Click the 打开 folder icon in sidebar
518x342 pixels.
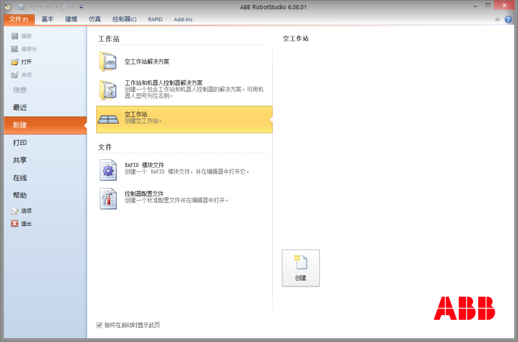click(x=15, y=62)
